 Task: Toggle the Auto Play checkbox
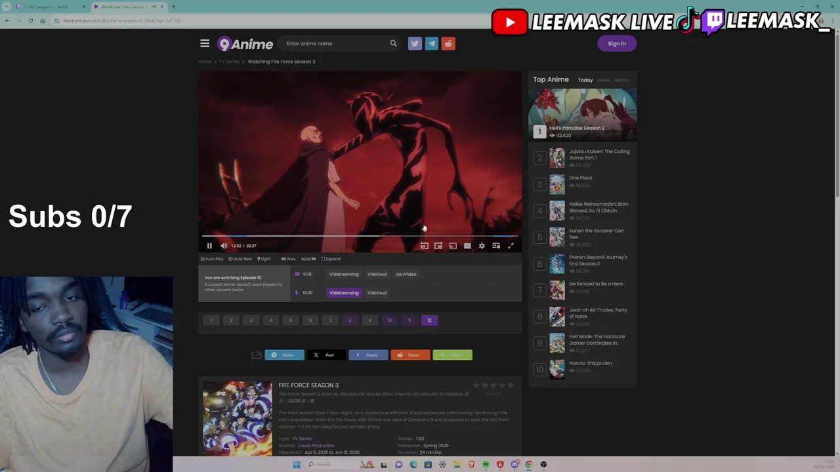212,259
